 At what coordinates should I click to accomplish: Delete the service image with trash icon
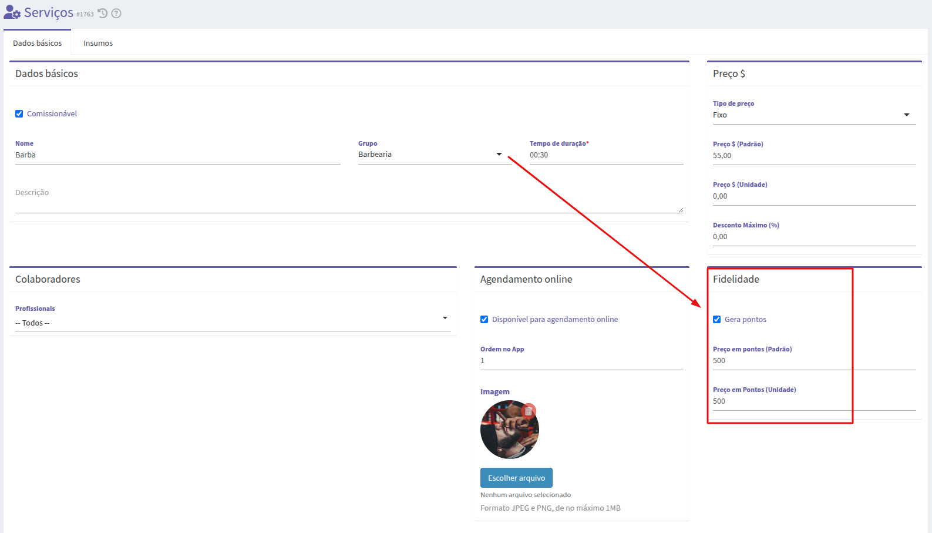coord(529,411)
